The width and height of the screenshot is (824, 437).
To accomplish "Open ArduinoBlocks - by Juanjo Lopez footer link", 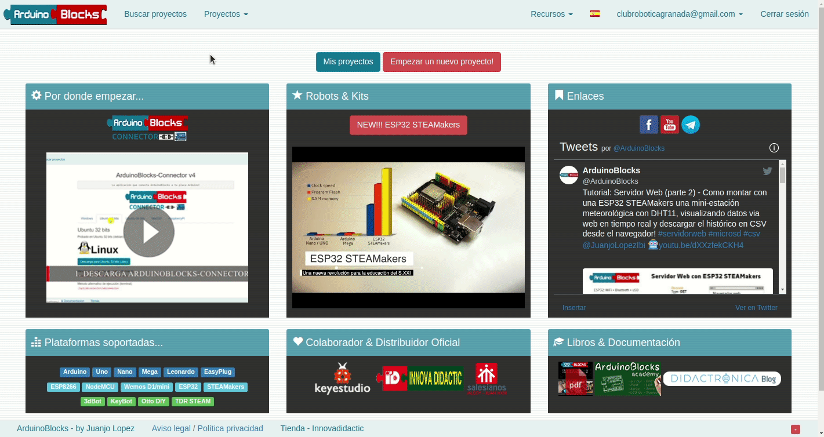I will (x=75, y=428).
